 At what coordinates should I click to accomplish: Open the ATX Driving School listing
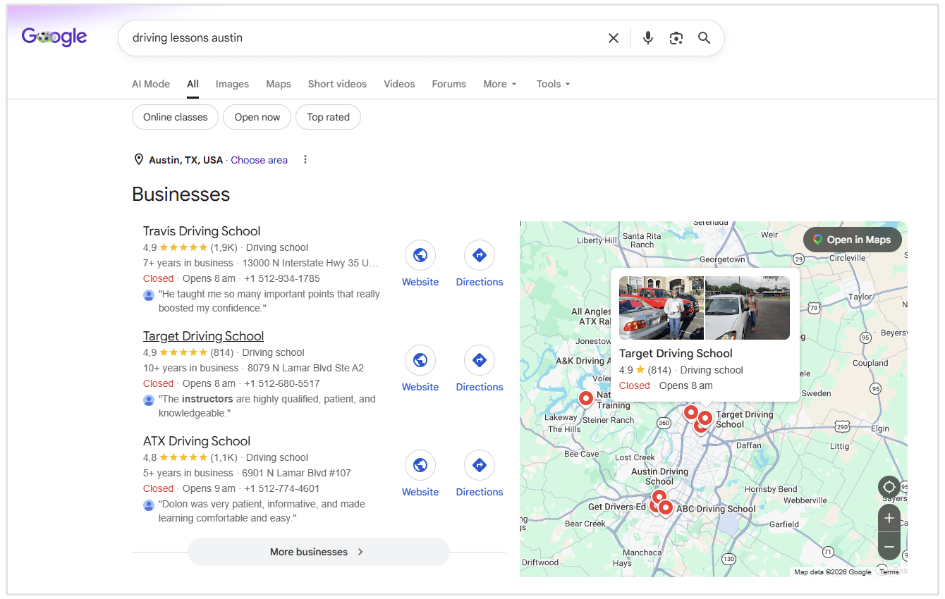[197, 441]
